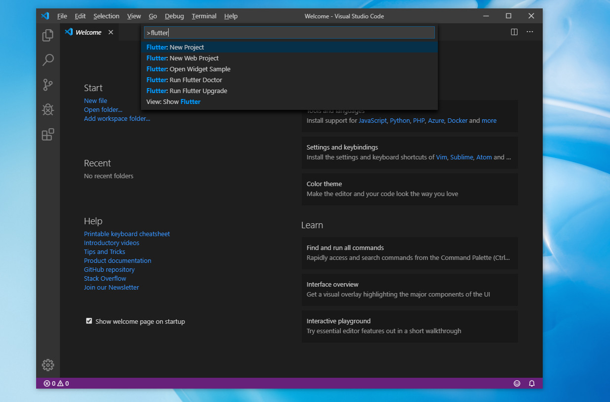Choose Flutter: New Project command

tap(289, 47)
